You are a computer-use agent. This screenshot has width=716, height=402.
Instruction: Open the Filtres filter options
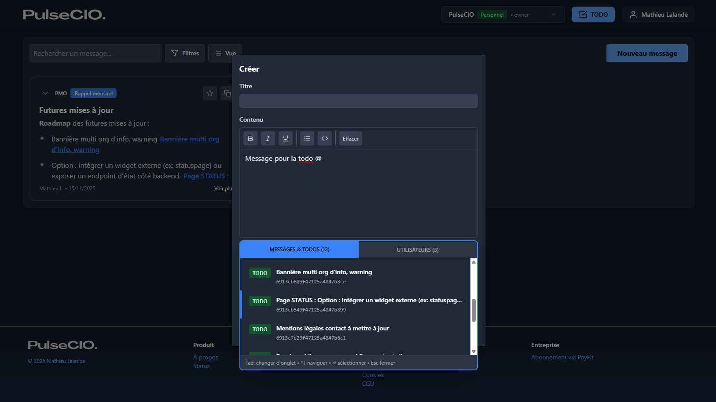coord(185,53)
